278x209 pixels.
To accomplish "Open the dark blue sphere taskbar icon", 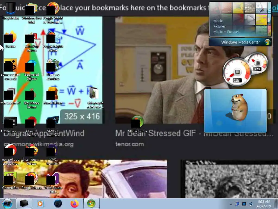I will [x=58, y=204].
